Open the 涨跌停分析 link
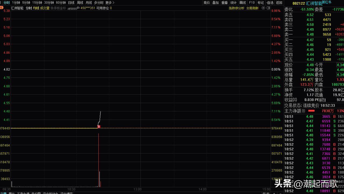 click(x=236, y=8)
